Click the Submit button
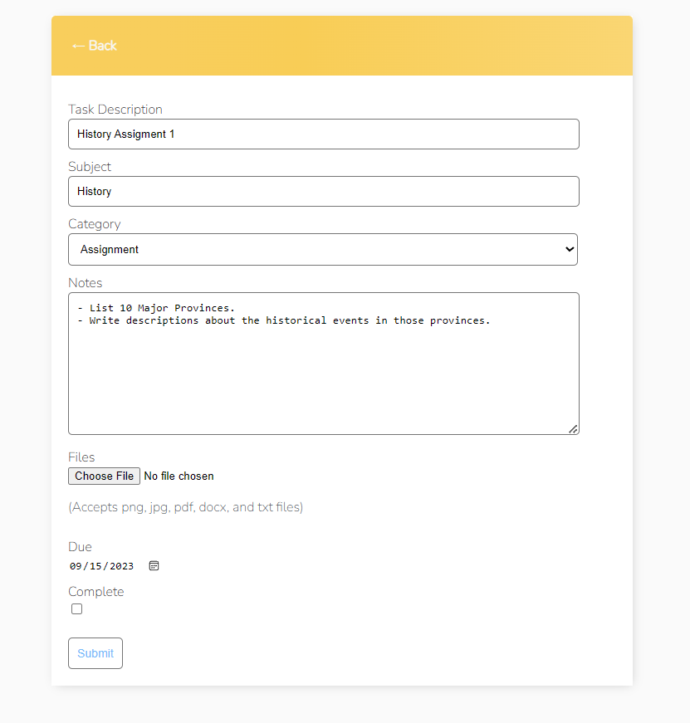The height and width of the screenshot is (723, 690). tap(95, 652)
